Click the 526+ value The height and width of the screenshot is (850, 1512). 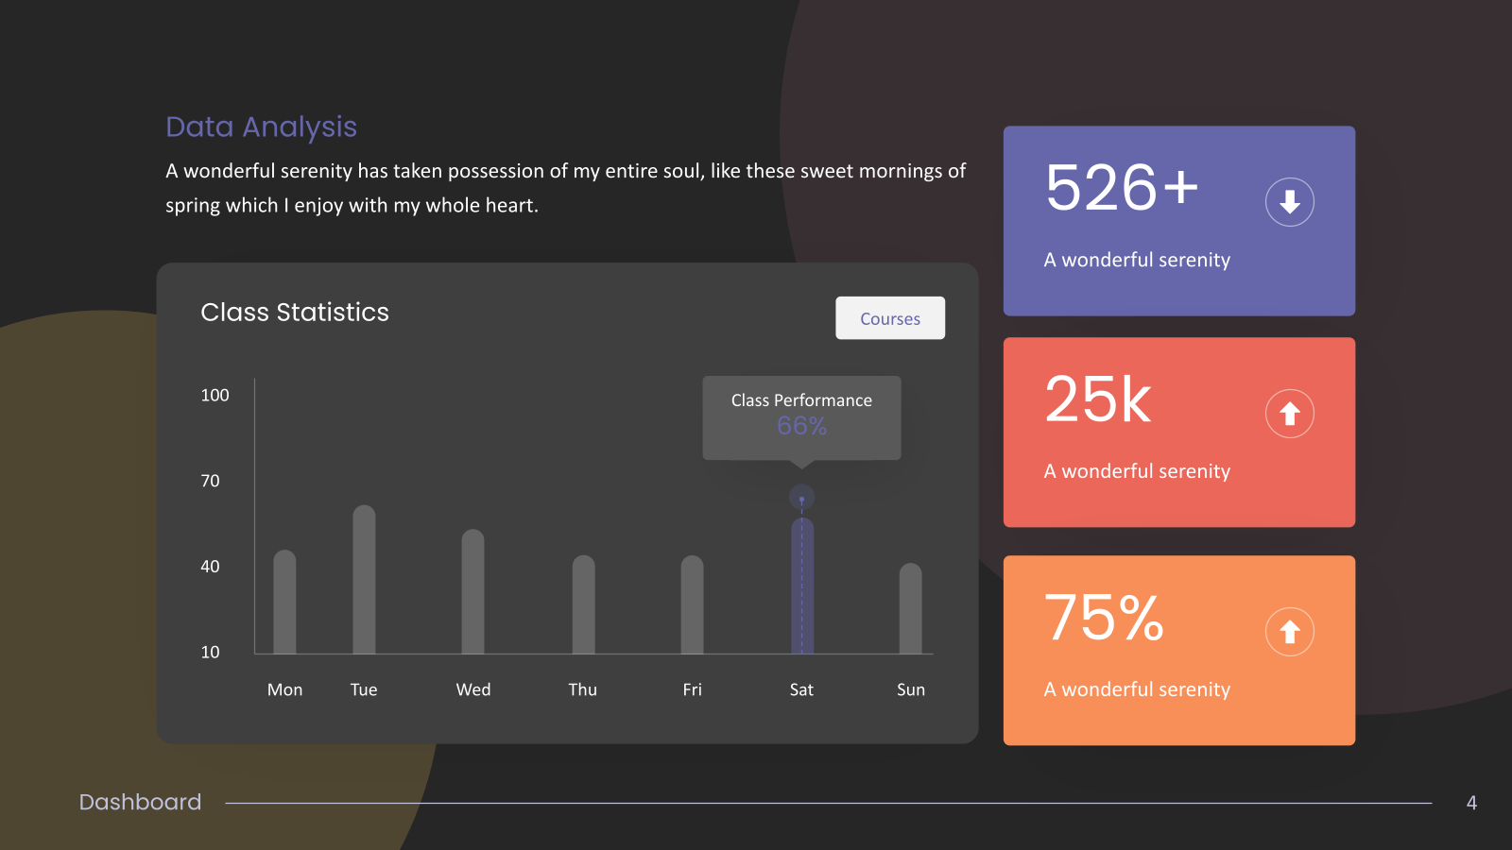point(1122,187)
